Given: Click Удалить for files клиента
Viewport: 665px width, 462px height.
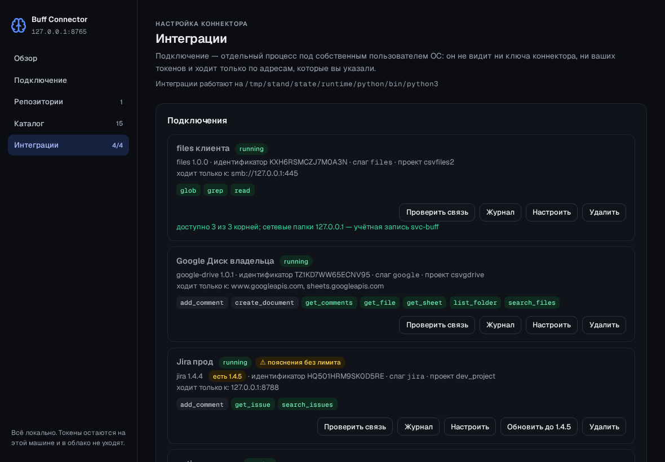Looking at the screenshot, I should [x=604, y=212].
